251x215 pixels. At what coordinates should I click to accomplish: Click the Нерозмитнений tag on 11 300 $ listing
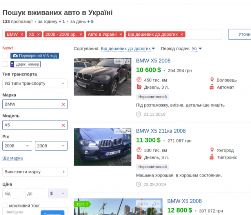(x=153, y=167)
